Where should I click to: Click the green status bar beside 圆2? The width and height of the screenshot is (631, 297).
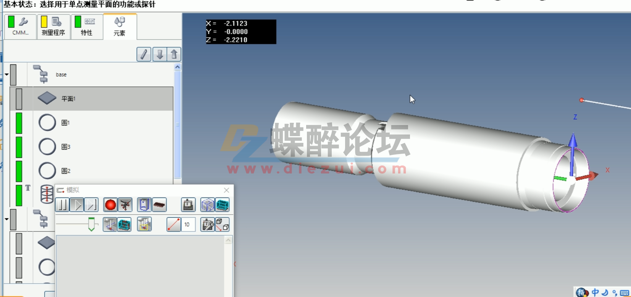(19, 171)
